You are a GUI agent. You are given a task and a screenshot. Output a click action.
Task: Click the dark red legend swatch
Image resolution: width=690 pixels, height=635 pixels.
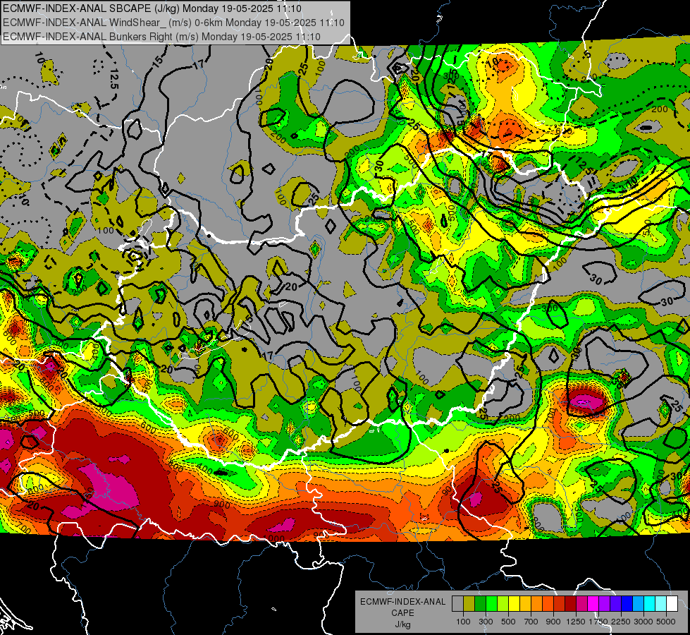pyautogui.click(x=570, y=604)
